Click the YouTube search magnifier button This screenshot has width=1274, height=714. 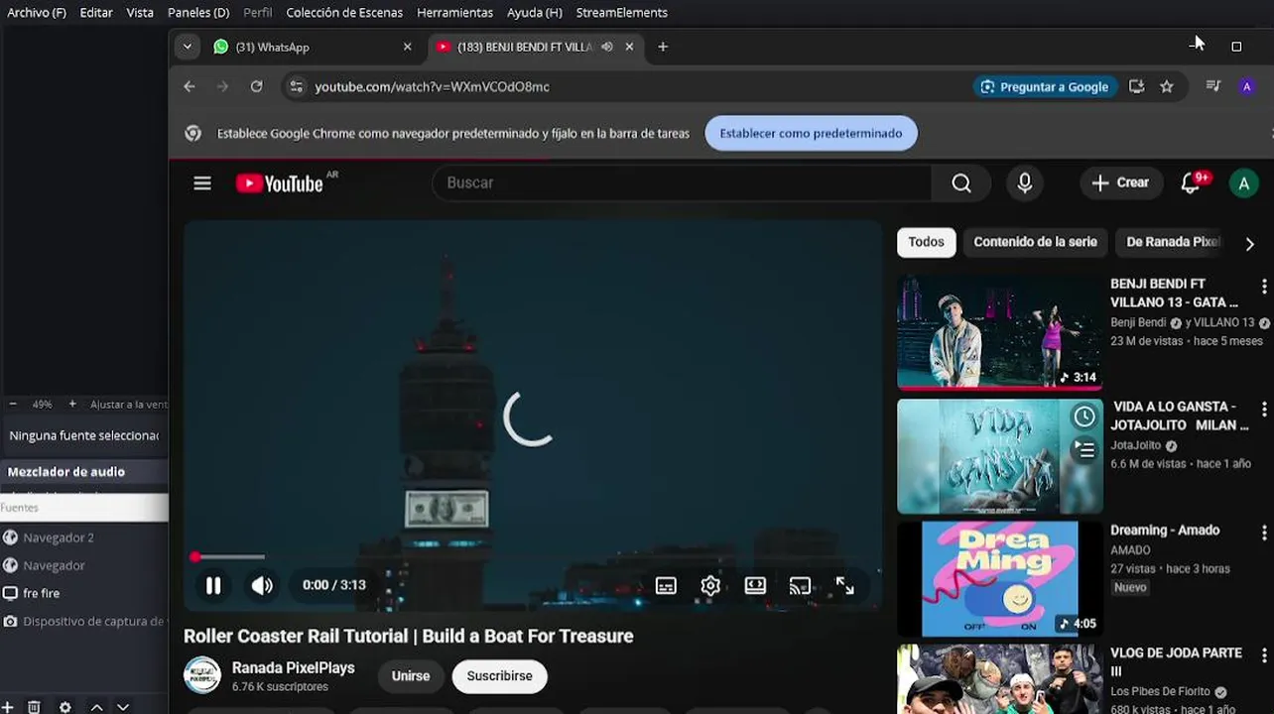coord(960,182)
